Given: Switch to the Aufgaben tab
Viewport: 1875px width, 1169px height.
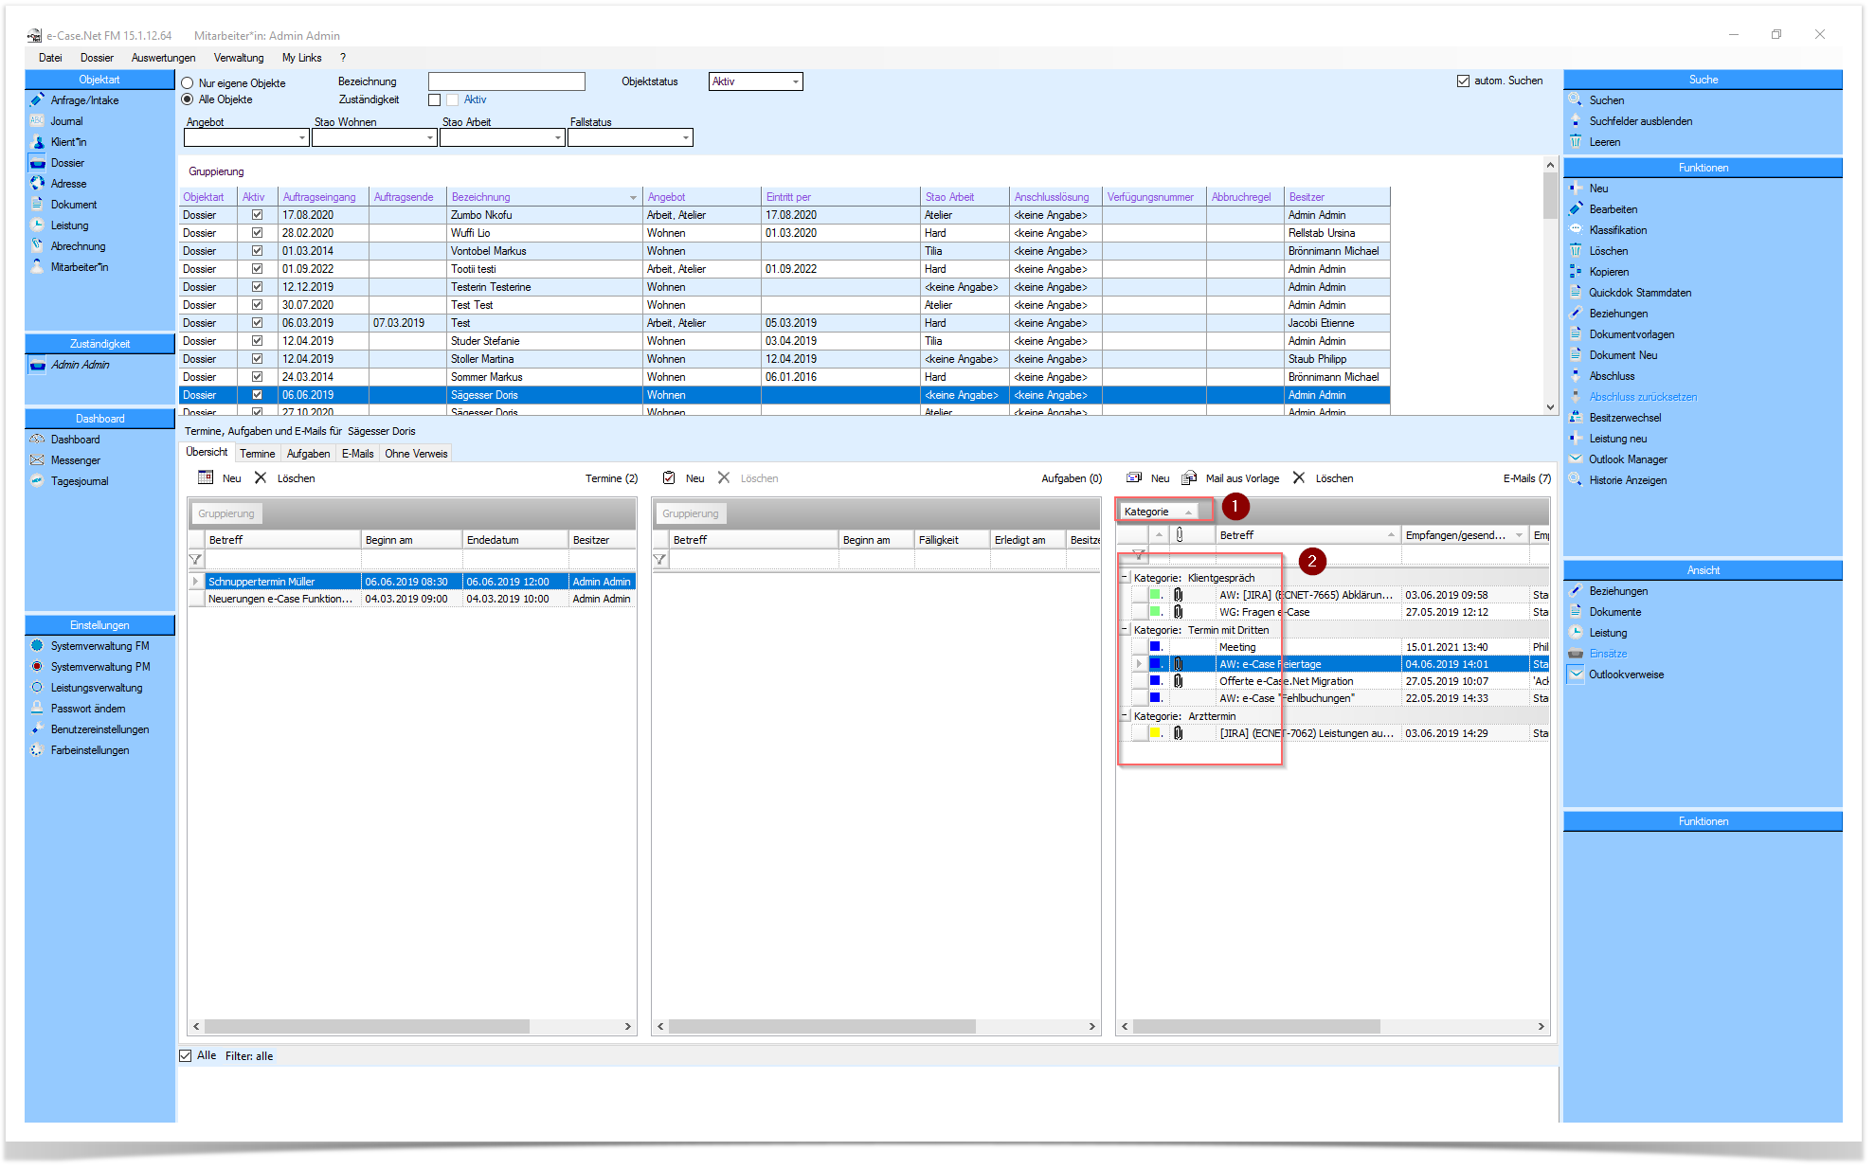Looking at the screenshot, I should click(x=308, y=454).
